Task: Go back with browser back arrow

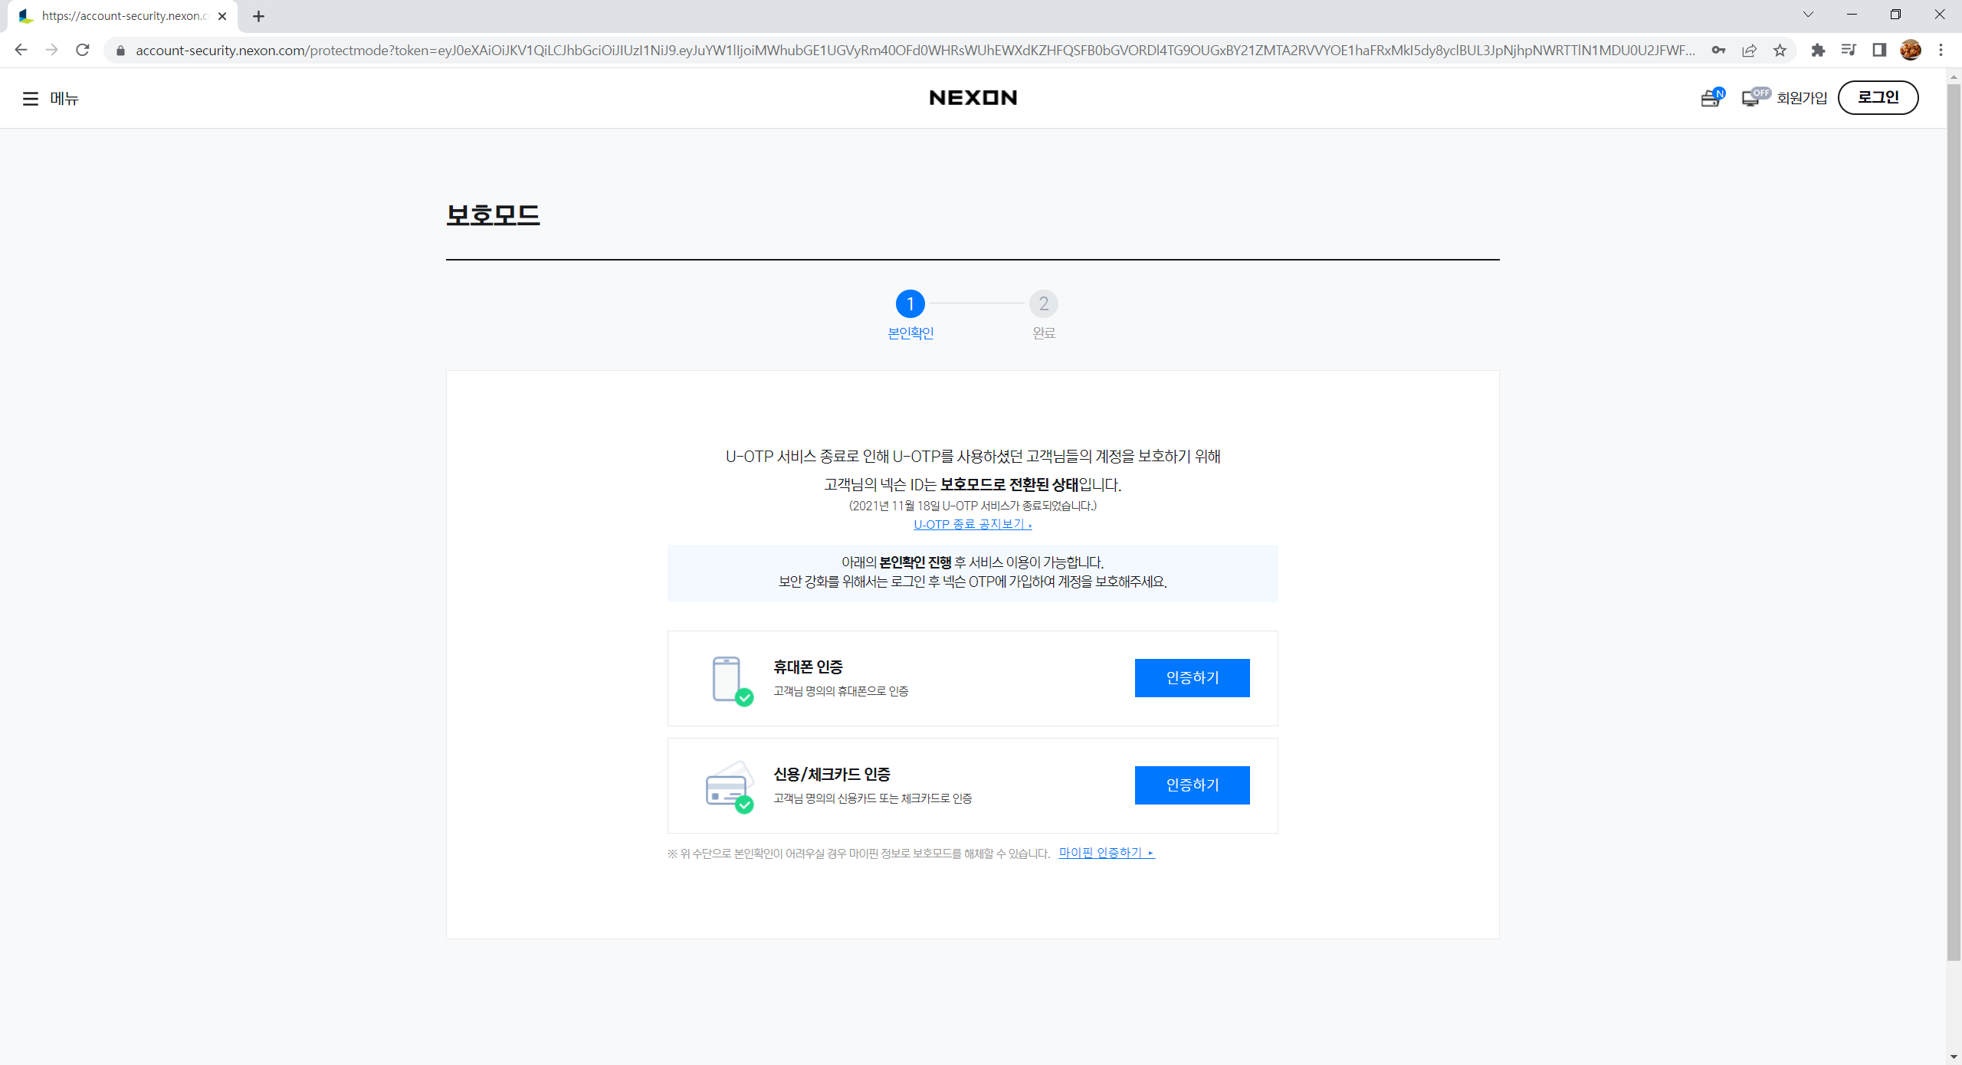Action: click(21, 50)
